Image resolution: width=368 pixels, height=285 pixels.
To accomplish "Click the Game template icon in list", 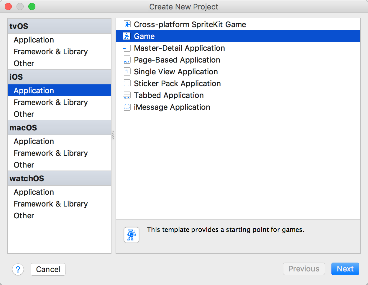I will click(127, 36).
